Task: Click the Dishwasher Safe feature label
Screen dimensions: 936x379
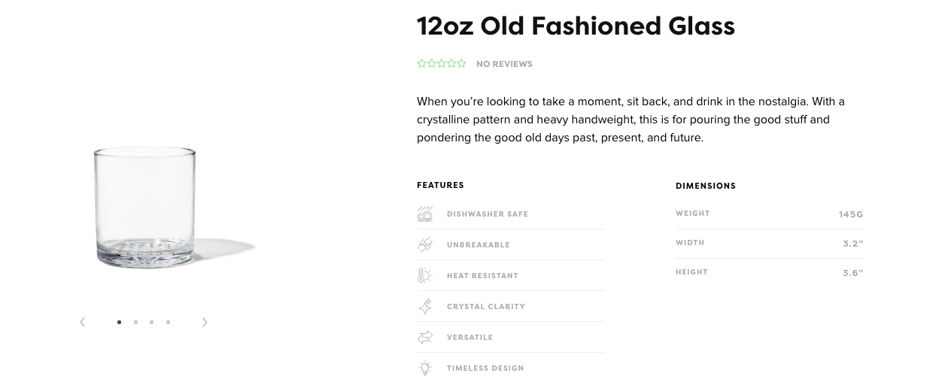Action: [x=488, y=214]
